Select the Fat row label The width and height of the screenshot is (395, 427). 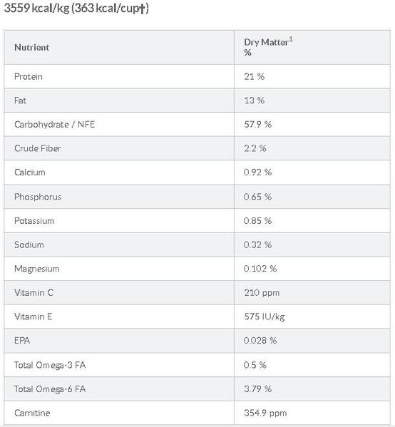20,101
